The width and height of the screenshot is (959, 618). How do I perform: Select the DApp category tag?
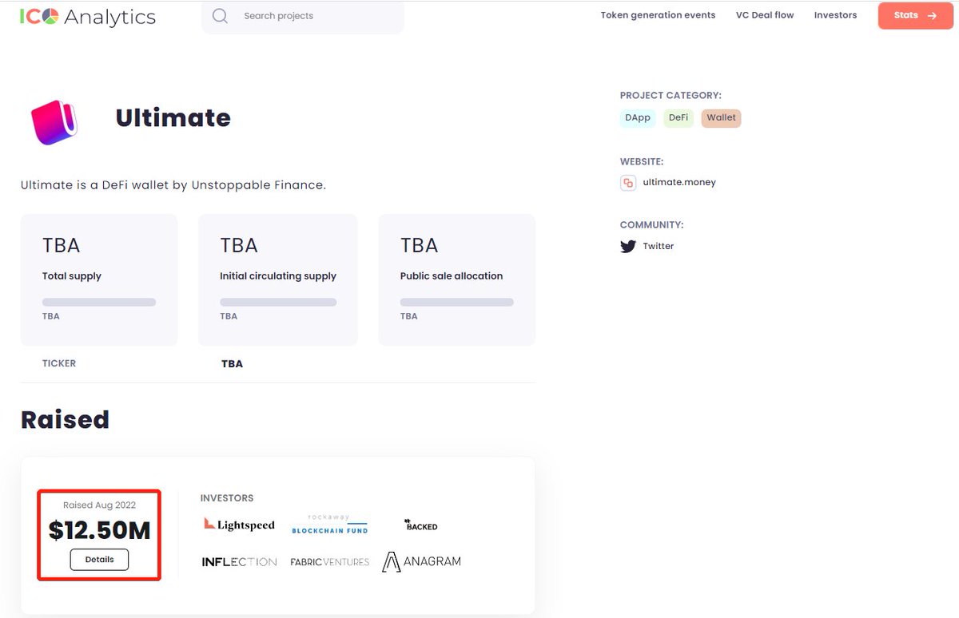pos(638,117)
